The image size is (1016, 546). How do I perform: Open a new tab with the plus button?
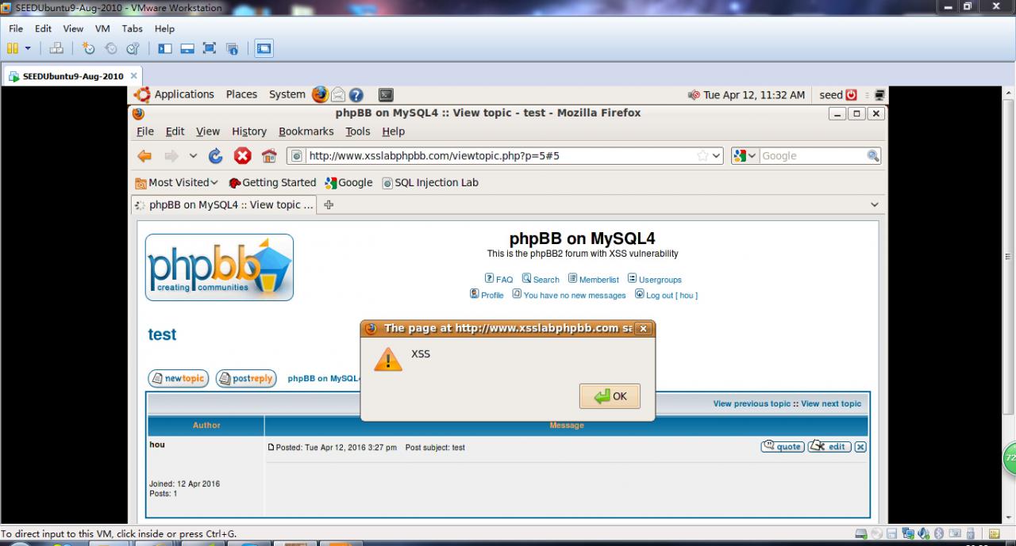pyautogui.click(x=329, y=204)
